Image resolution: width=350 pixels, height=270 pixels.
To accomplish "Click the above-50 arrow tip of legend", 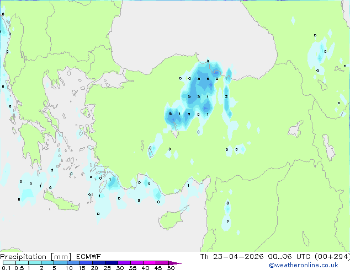I will (x=175, y=263).
